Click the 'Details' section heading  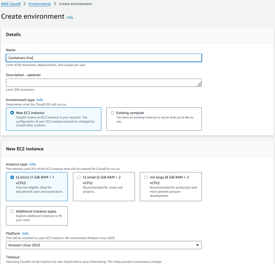[x=13, y=34]
